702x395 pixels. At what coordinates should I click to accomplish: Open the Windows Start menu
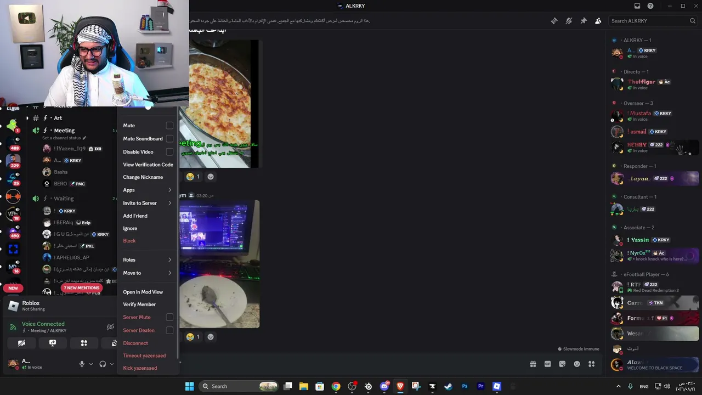(x=189, y=386)
